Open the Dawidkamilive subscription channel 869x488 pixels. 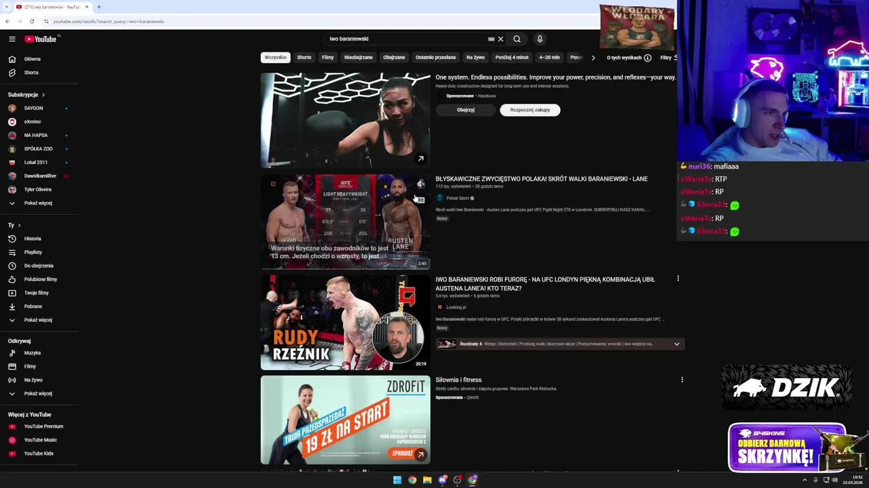[39, 176]
